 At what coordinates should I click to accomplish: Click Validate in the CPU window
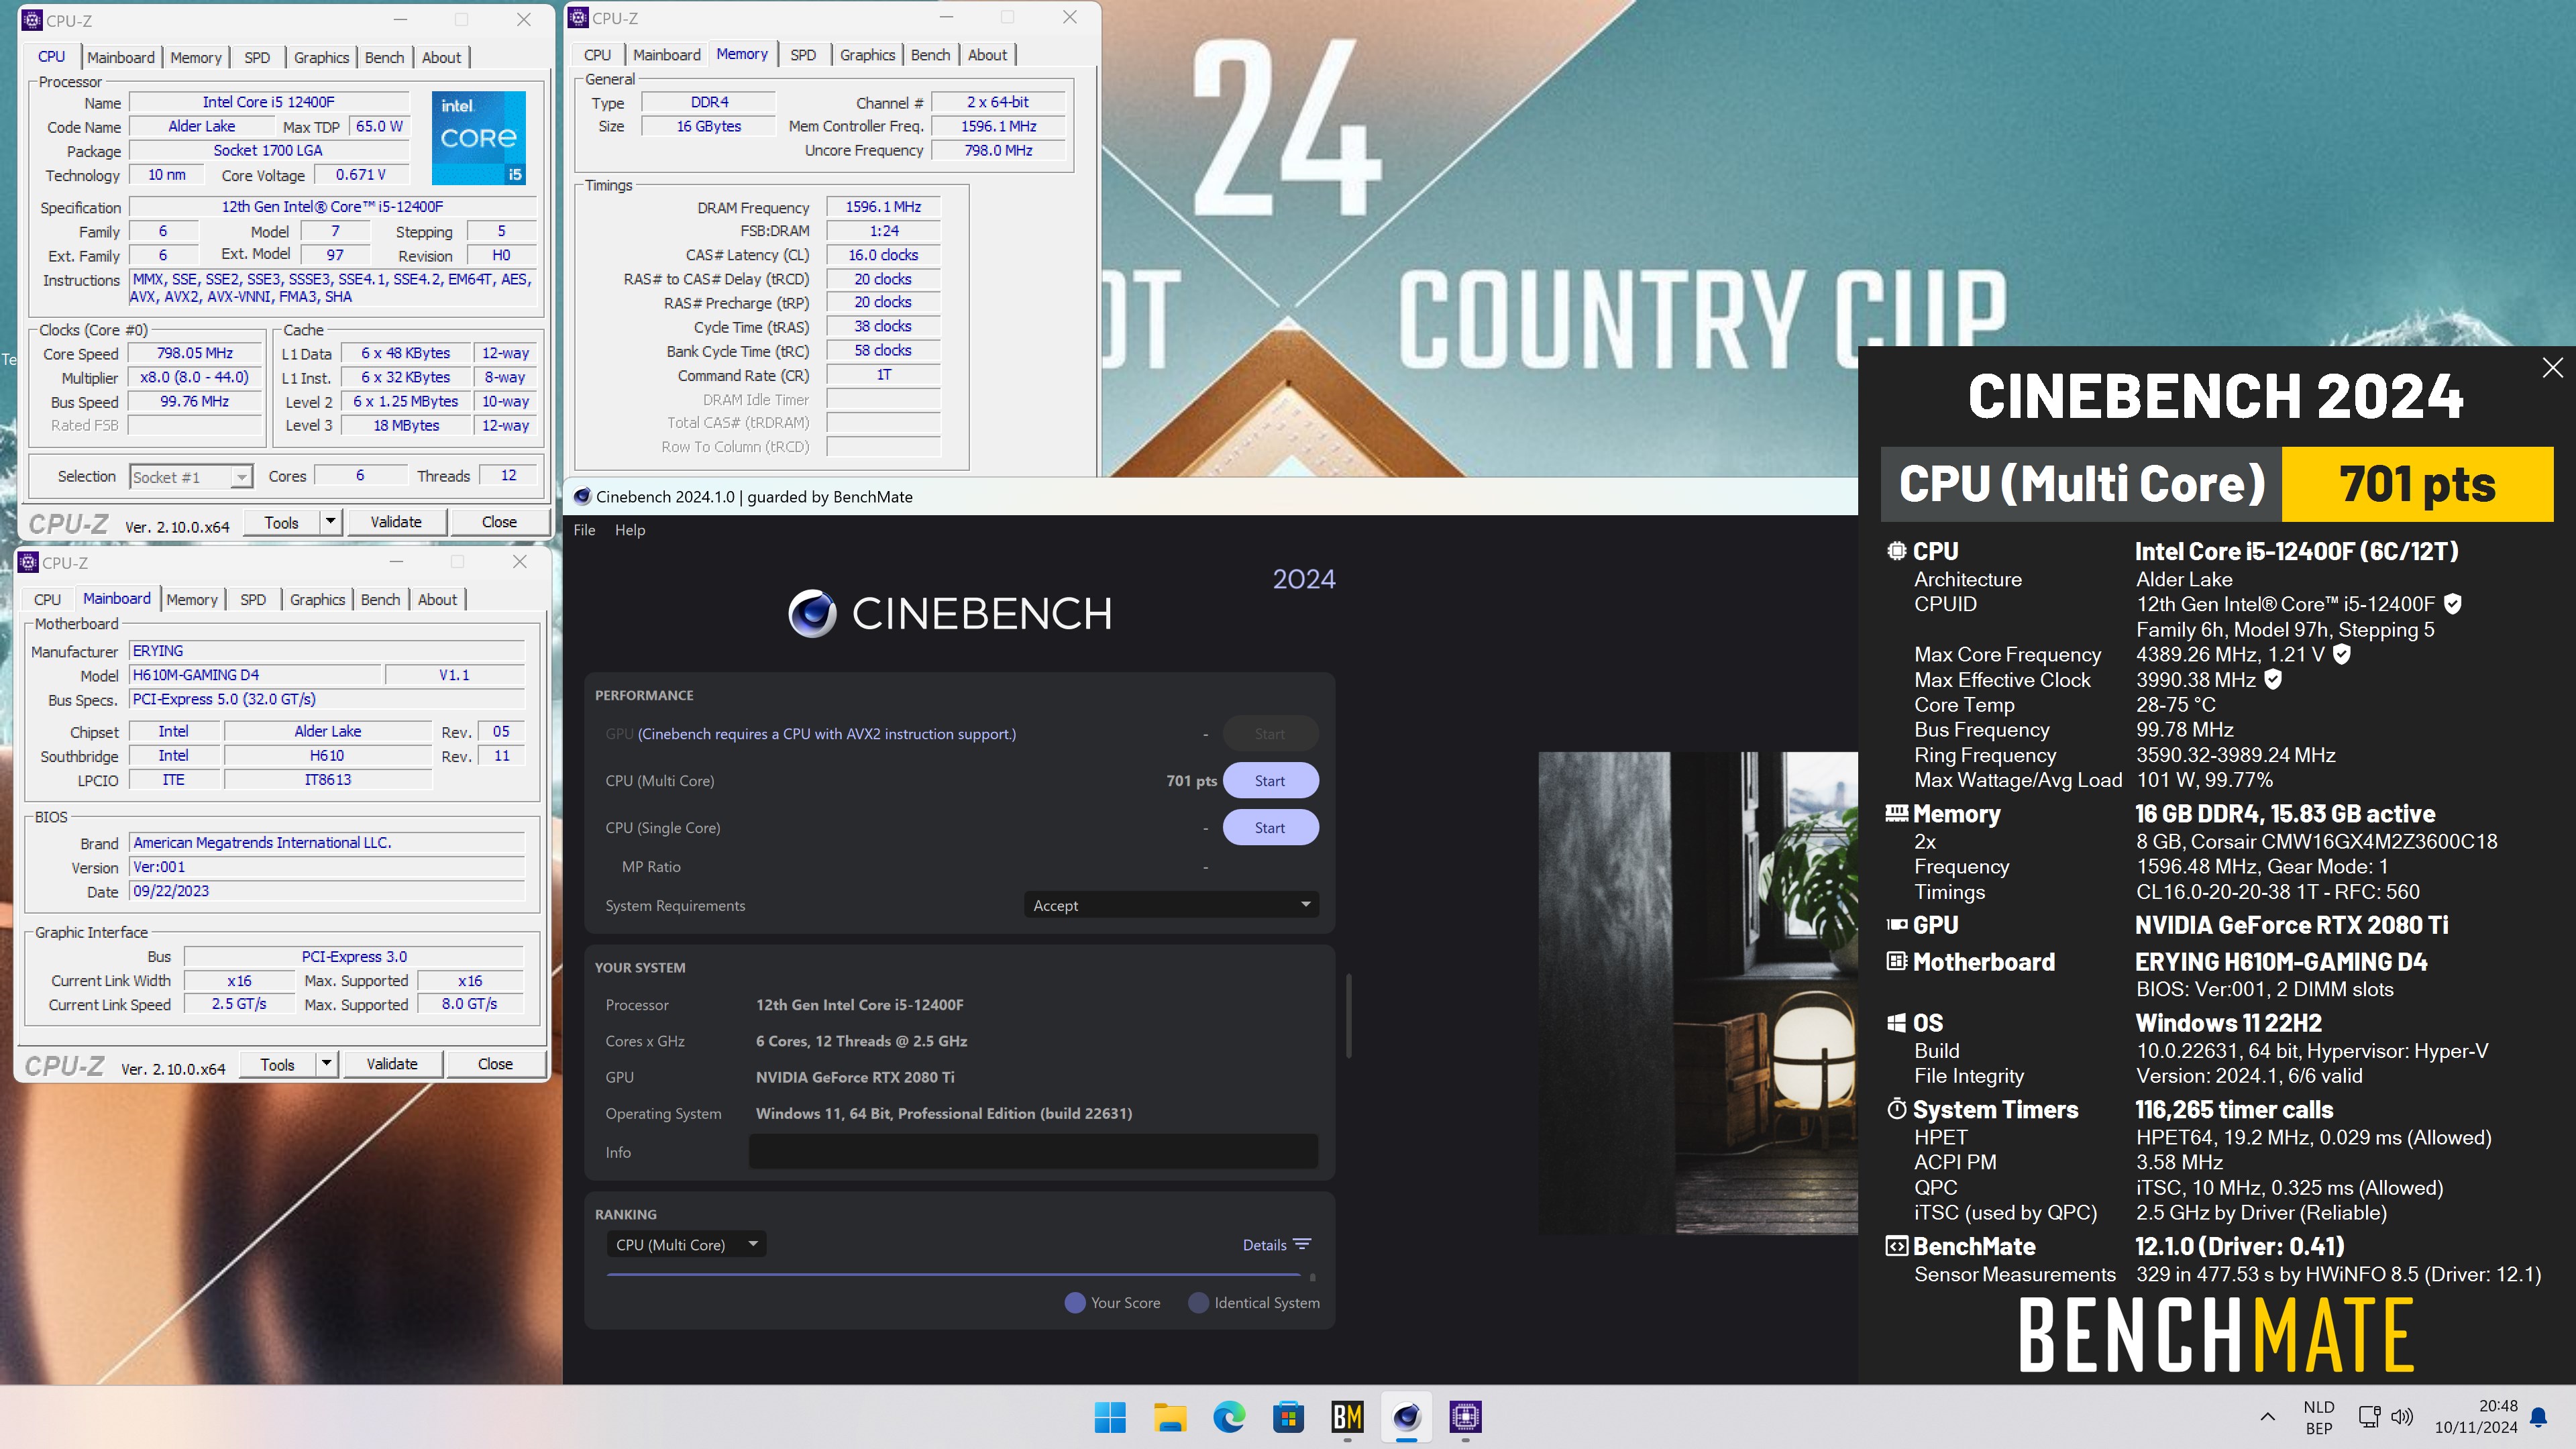[x=396, y=521]
